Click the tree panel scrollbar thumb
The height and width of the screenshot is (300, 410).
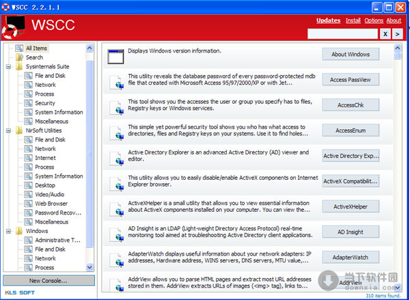pos(90,154)
